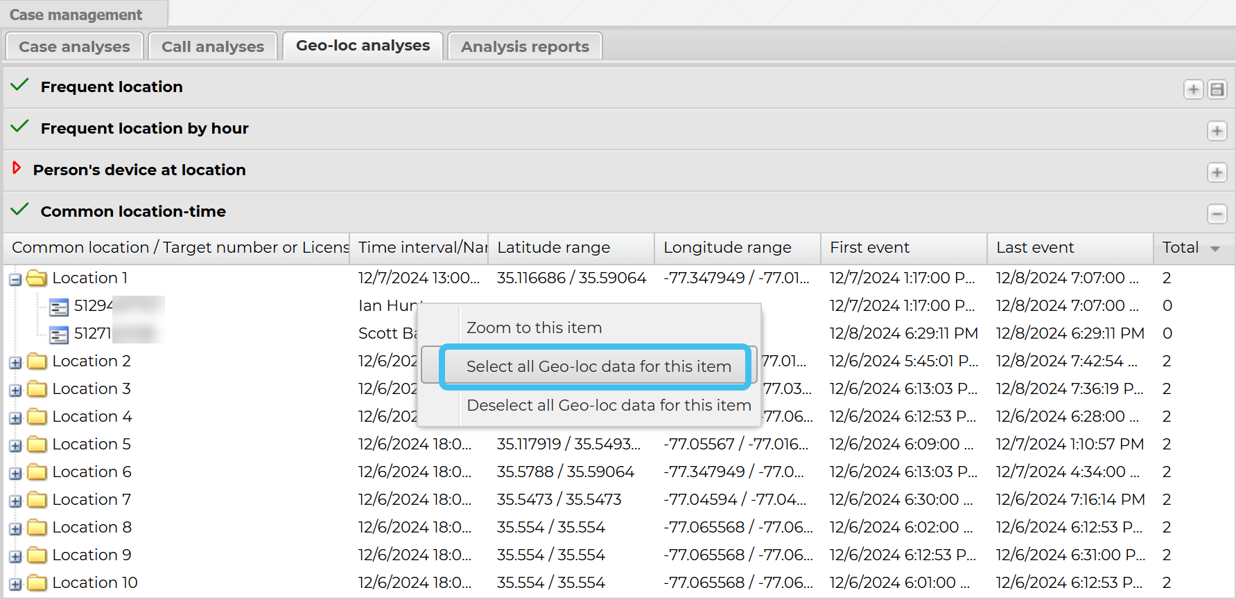Collapse the Location 1 tree node
The width and height of the screenshot is (1236, 599).
pyautogui.click(x=15, y=280)
